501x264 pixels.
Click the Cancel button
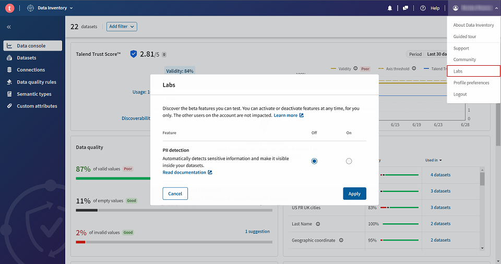click(x=175, y=194)
